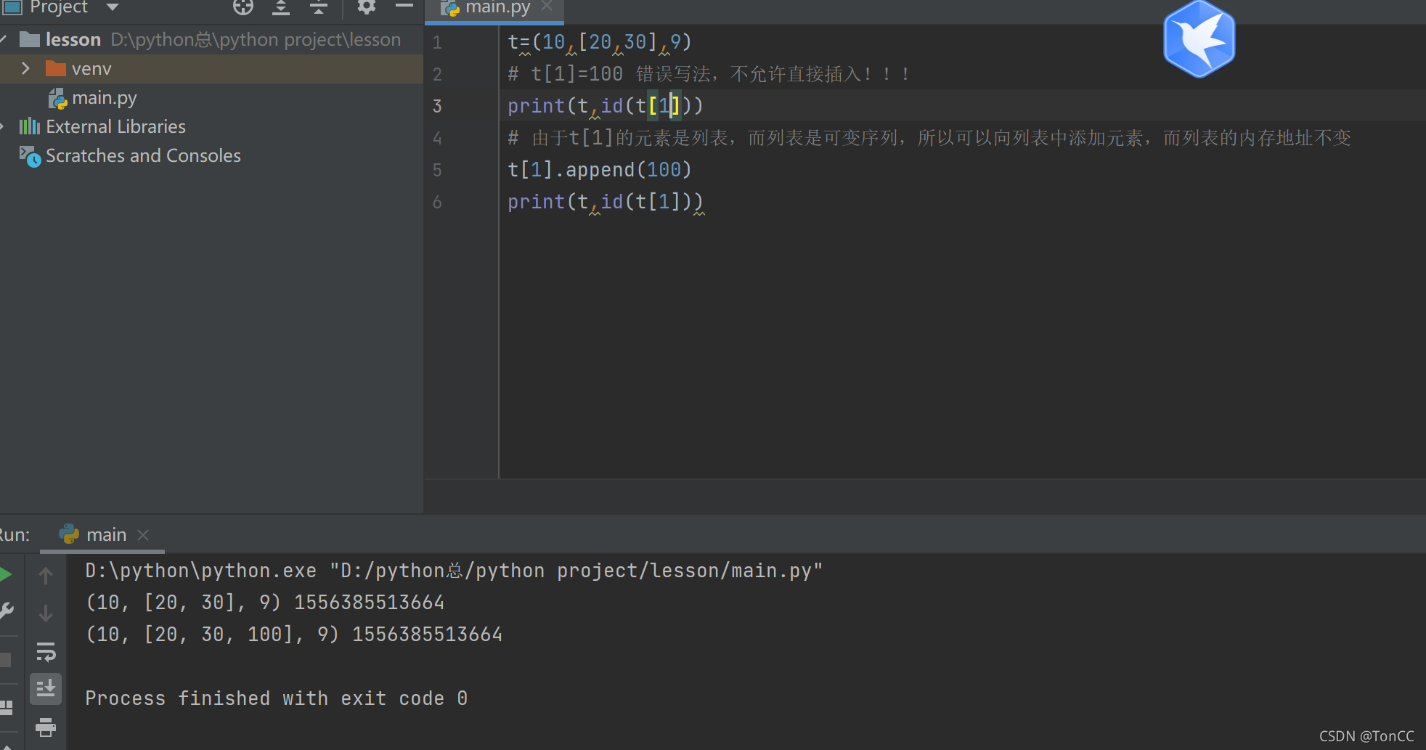Toggle scroll to end of console
The height and width of the screenshot is (750, 1426).
coord(46,688)
